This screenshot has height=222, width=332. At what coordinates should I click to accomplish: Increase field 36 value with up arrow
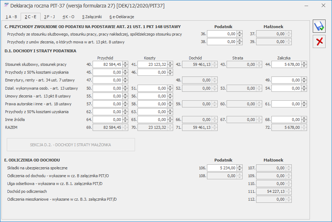(240, 32)
